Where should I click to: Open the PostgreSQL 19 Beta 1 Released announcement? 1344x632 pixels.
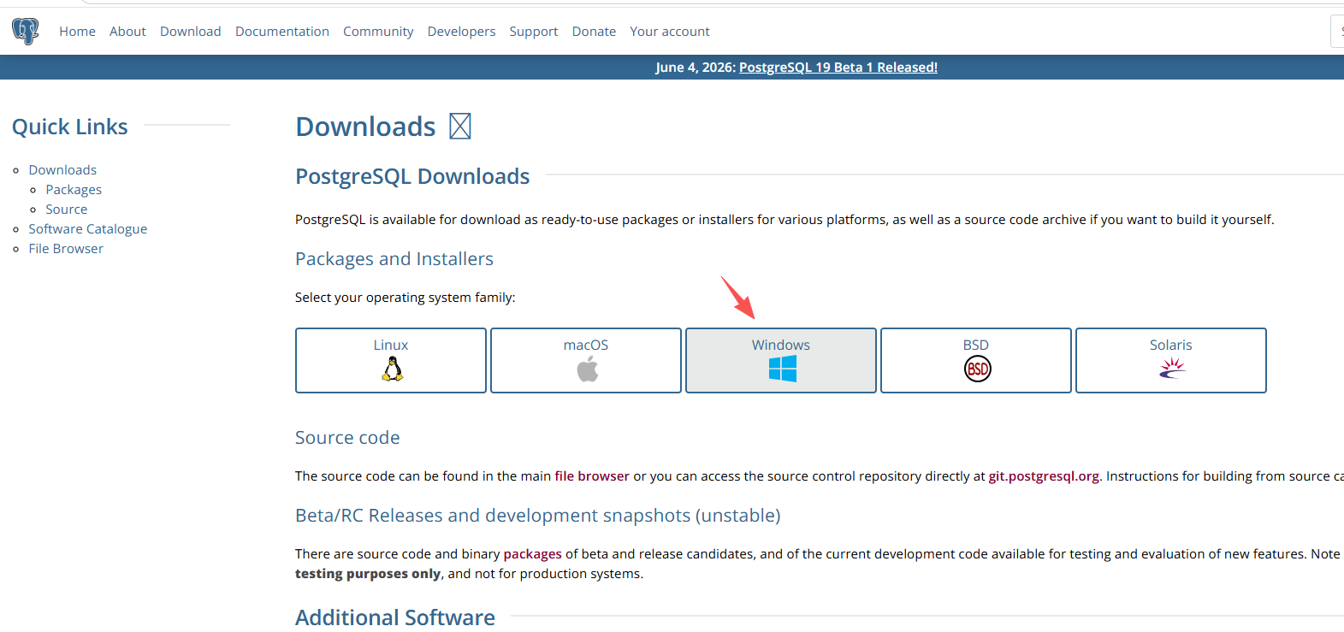838,68
